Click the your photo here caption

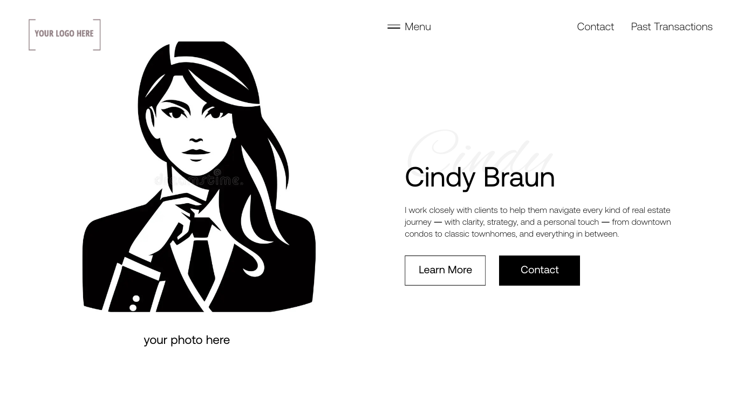pyautogui.click(x=187, y=340)
